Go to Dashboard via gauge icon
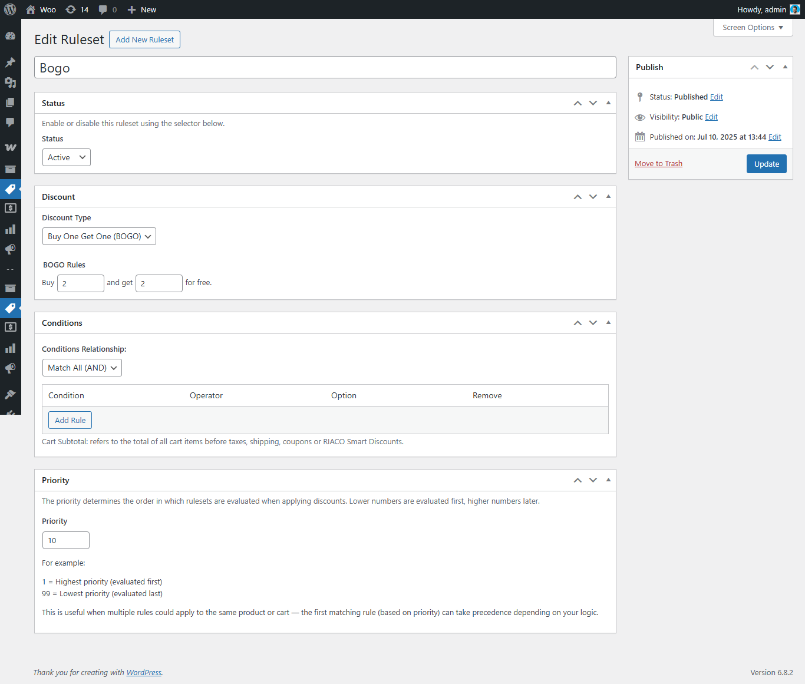Screen dimensions: 805x684 point(10,35)
